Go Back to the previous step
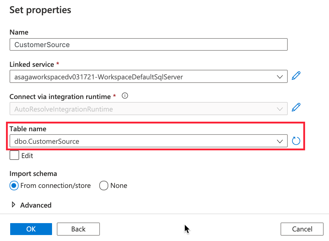 (x=78, y=229)
